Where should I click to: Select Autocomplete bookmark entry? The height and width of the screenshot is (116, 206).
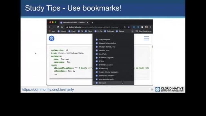pos(113,40)
